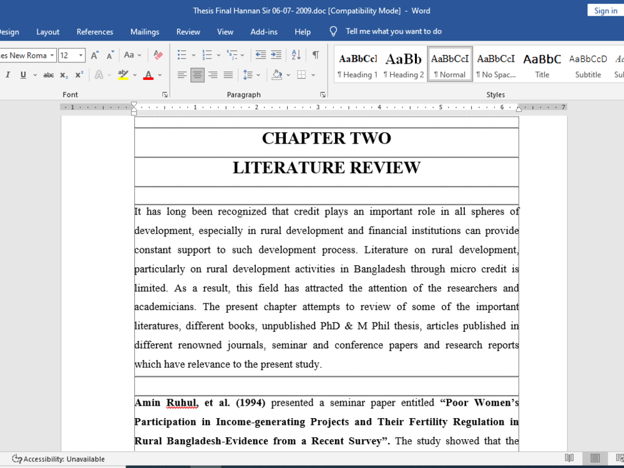Increase font size with Grow Font
Image resolution: width=624 pixels, height=468 pixels.
[x=95, y=56]
